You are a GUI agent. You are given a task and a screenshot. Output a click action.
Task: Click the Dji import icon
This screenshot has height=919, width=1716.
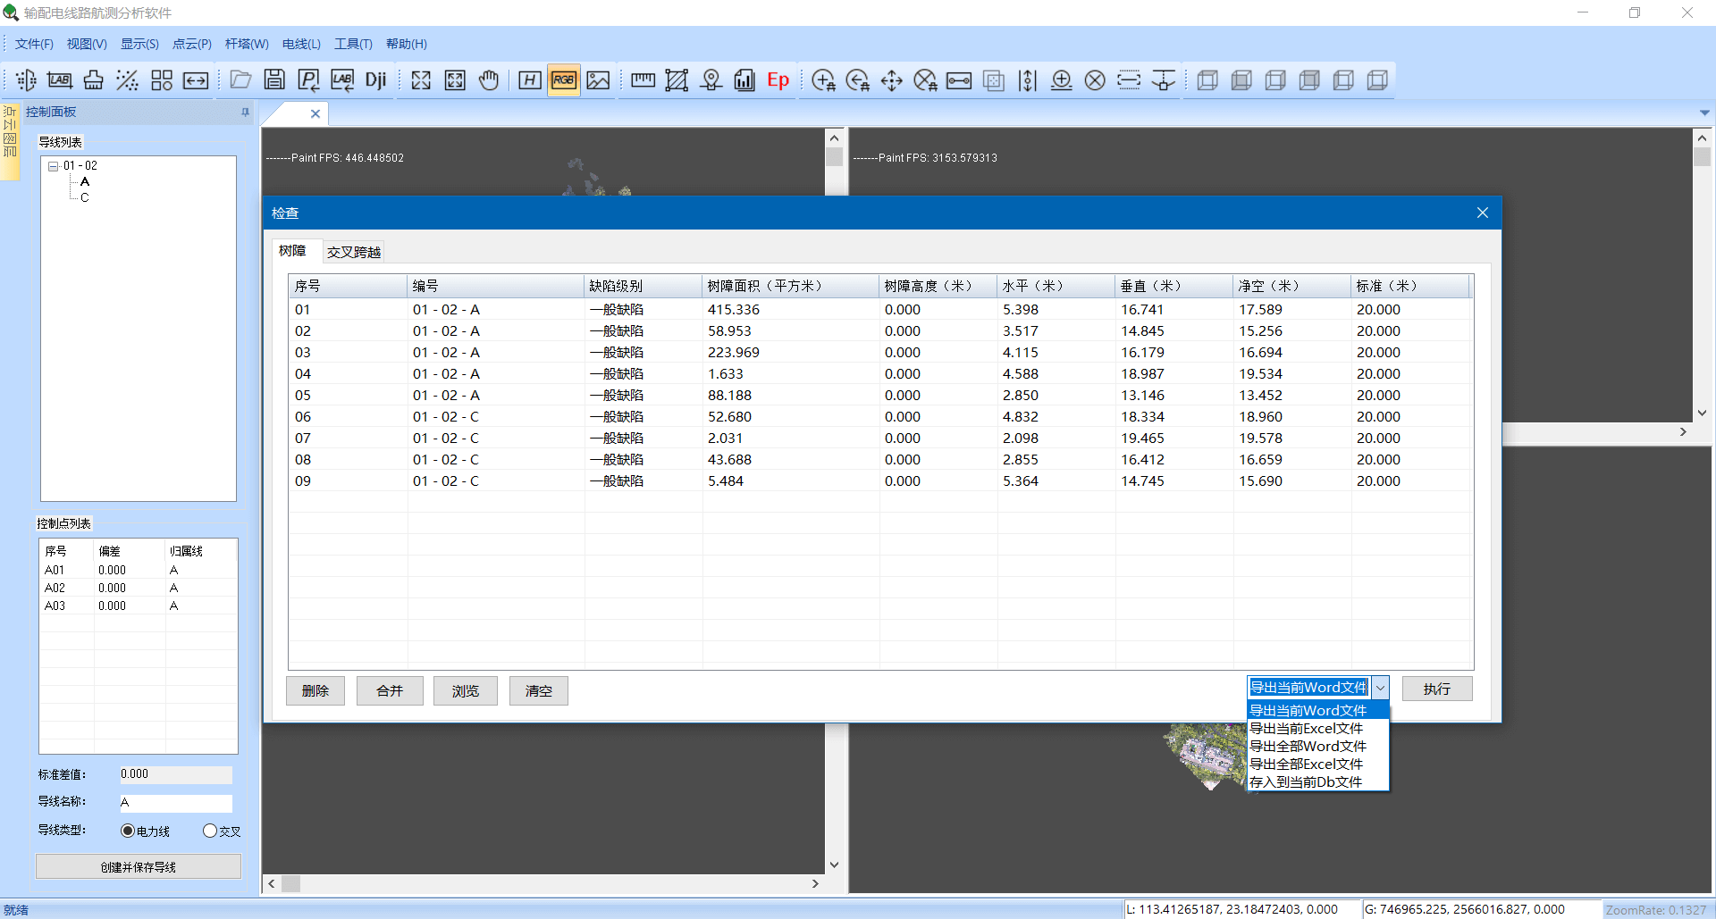375,79
